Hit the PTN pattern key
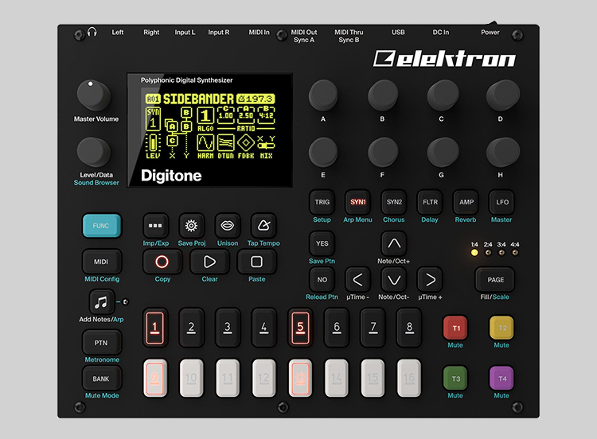The image size is (597, 439). pos(101,343)
